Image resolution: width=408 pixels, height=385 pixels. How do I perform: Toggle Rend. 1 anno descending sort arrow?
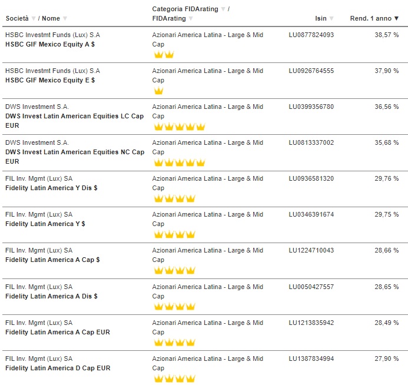coord(396,18)
